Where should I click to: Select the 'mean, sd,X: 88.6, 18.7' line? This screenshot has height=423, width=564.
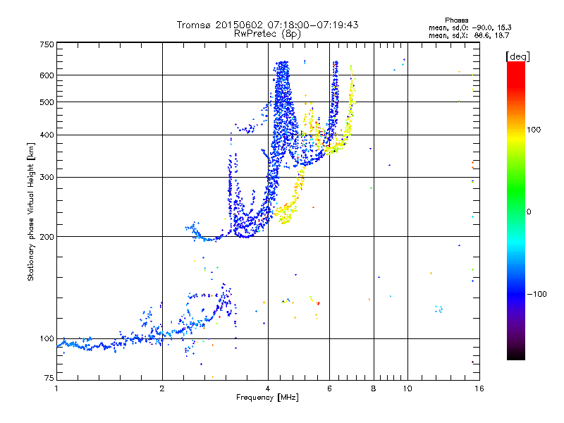[469, 35]
